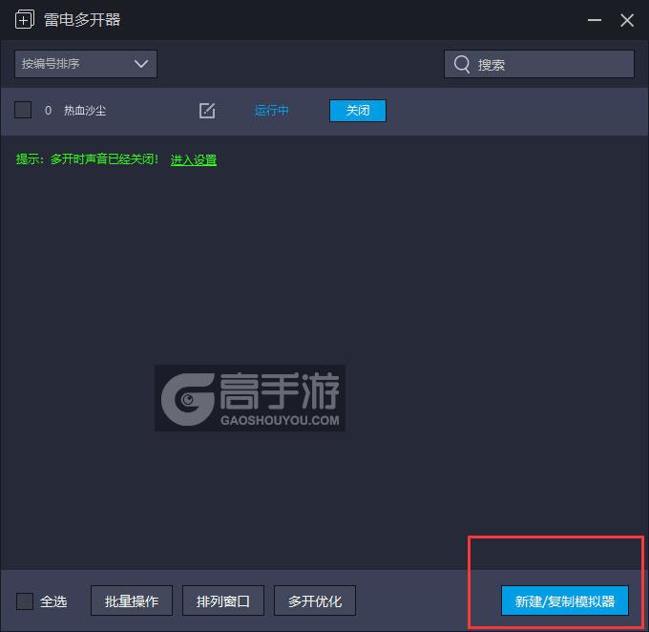The width and height of the screenshot is (649, 632).
Task: Minimize the 雷电多开器 window
Action: coord(595,20)
